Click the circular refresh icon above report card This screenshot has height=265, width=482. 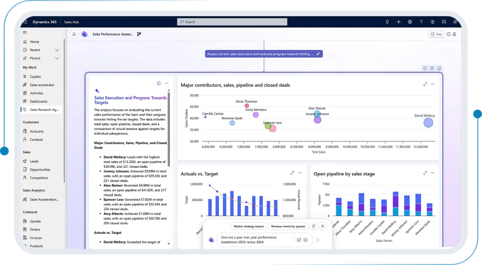(425, 68)
